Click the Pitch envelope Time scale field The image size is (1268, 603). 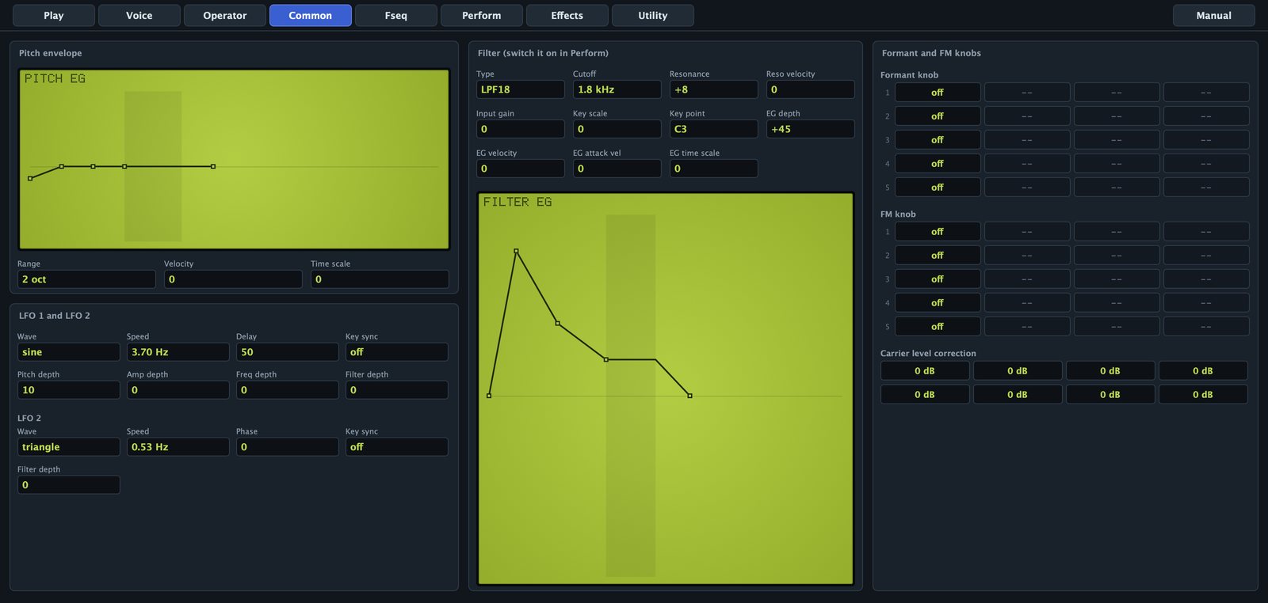point(380,279)
